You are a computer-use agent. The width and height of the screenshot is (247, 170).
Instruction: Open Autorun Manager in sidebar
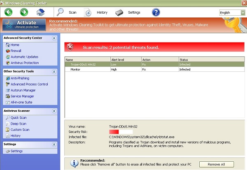point(23,90)
